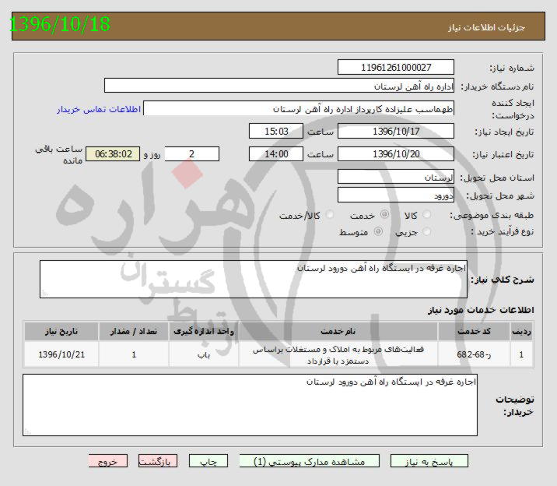Viewport: 557px width, 486px height.
Task: Choose the جزیی purchase type radio
Action: [x=426, y=231]
